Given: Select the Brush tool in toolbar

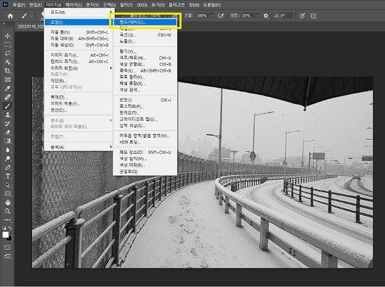Looking at the screenshot, I should (8, 106).
